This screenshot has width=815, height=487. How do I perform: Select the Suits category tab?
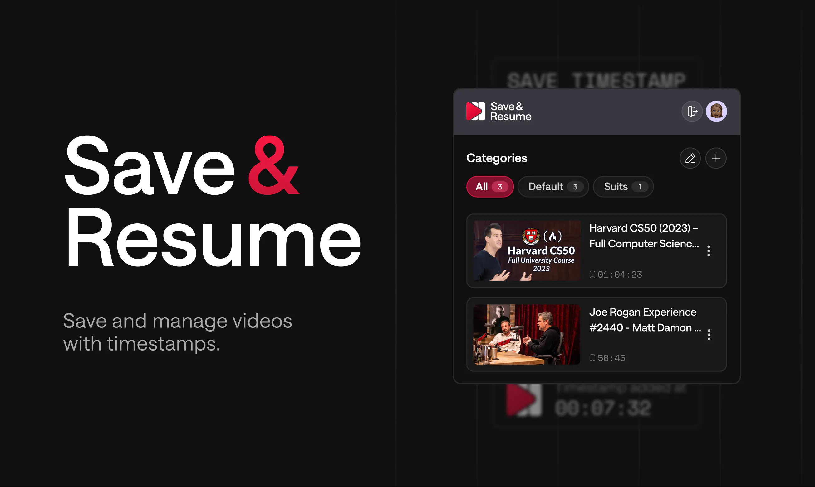click(623, 186)
